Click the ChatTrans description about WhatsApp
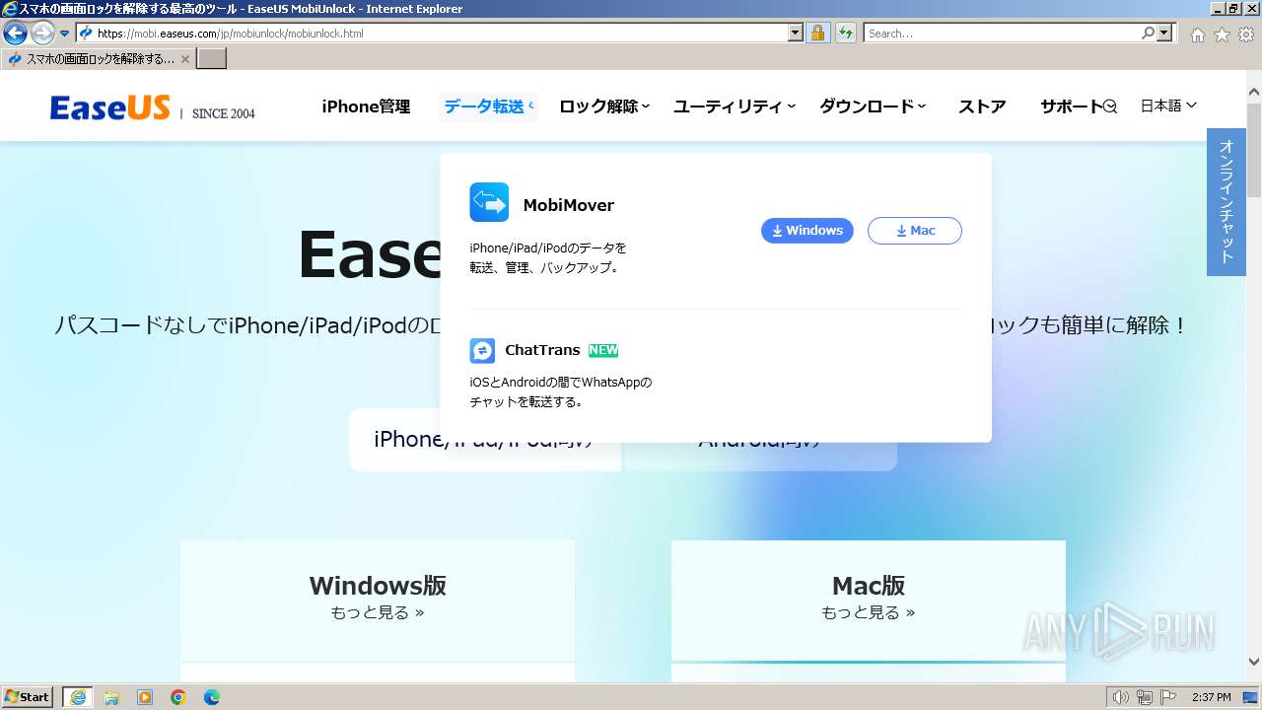This screenshot has height=710, width=1262. click(561, 391)
